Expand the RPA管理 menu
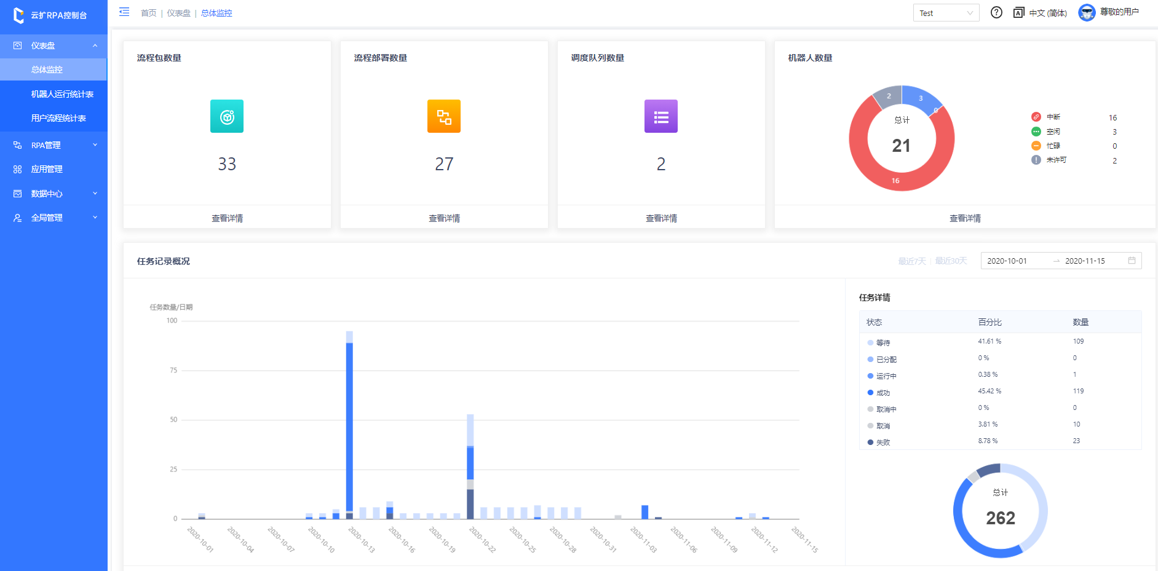The image size is (1158, 571). pos(54,145)
